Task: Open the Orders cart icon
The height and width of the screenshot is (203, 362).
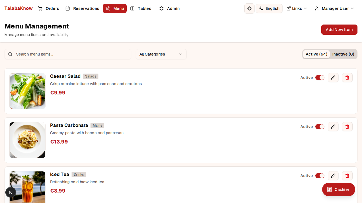Action: pyautogui.click(x=40, y=8)
